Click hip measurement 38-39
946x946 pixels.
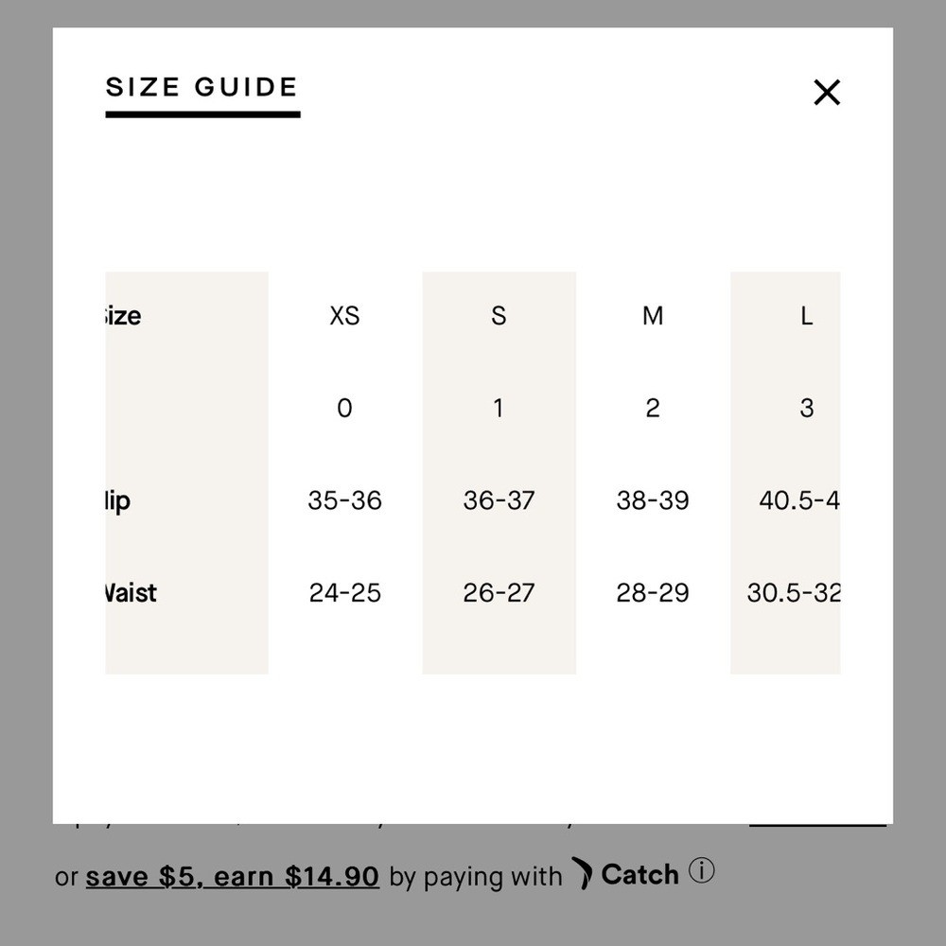653,500
